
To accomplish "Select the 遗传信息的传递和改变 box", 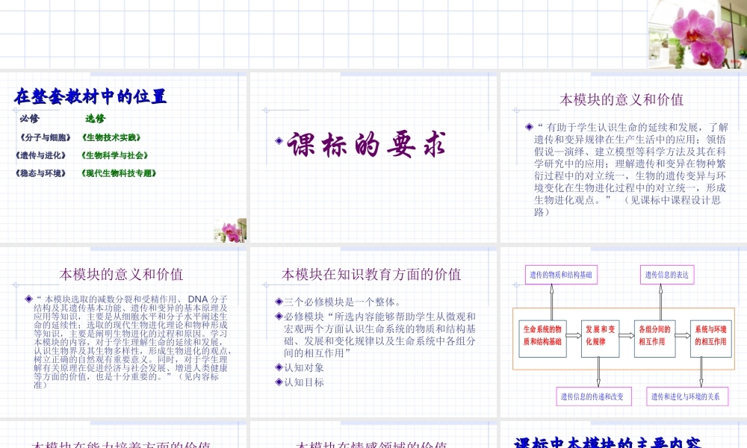I will (x=594, y=396).
